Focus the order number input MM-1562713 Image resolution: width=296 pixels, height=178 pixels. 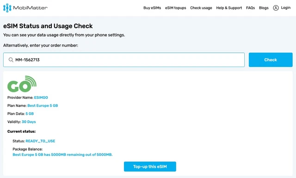(x=124, y=60)
